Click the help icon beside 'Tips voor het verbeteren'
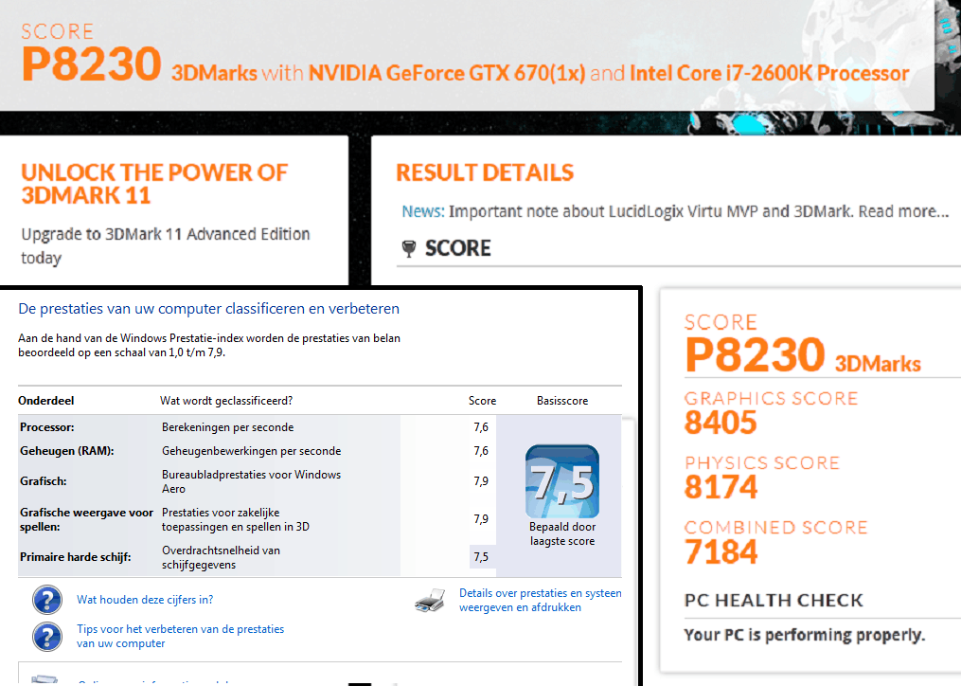 (47, 637)
